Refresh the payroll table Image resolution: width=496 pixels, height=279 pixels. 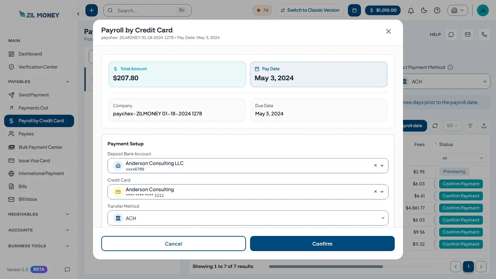click(435, 126)
